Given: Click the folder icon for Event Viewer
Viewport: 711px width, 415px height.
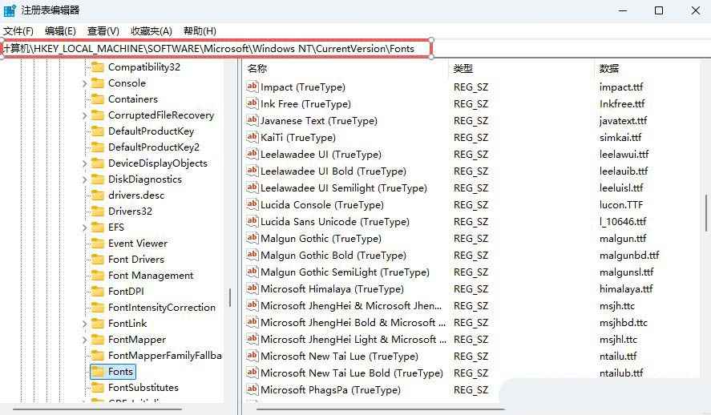Looking at the screenshot, I should pyautogui.click(x=98, y=244).
